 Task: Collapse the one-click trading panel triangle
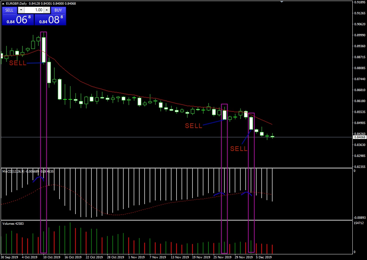pyautogui.click(x=3, y=4)
